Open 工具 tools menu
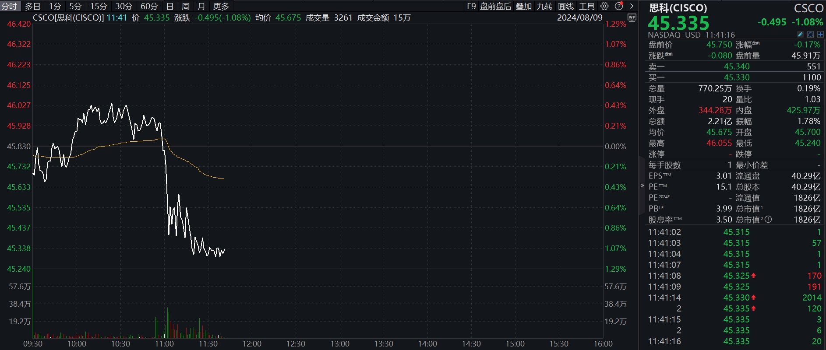This screenshot has height=350, width=826. 587,6
